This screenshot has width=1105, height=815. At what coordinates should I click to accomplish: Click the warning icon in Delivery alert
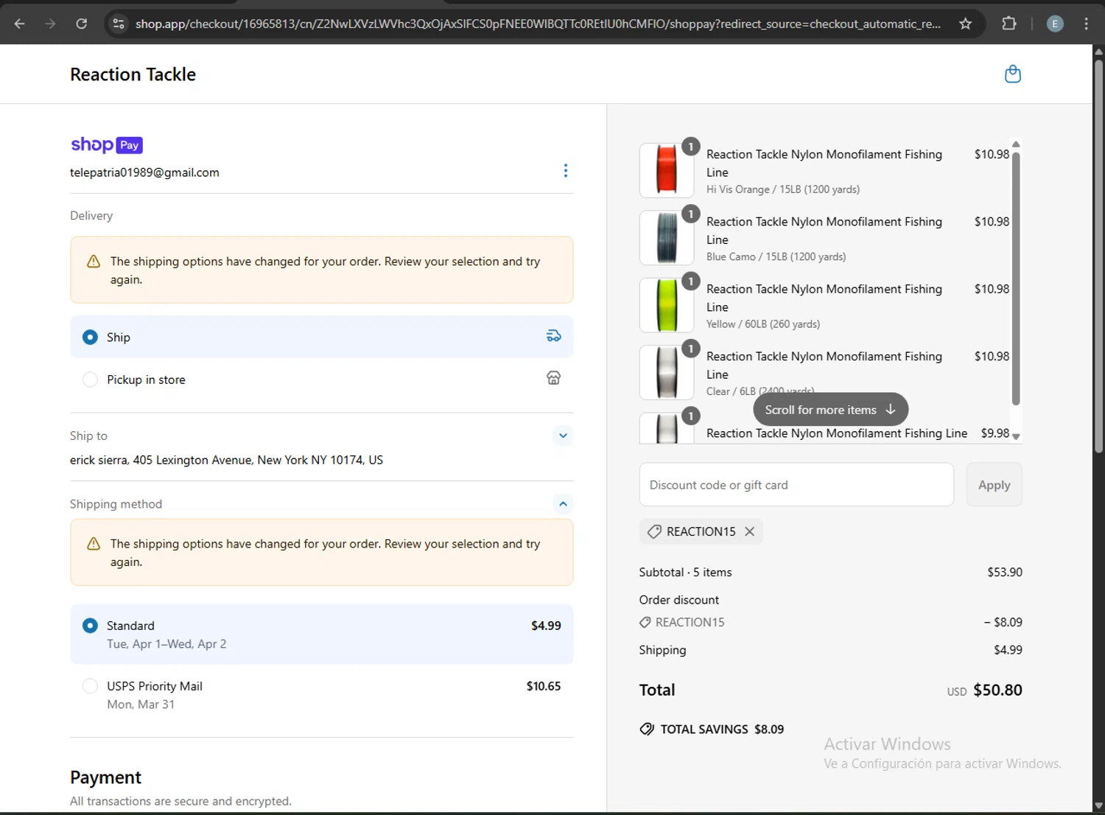[94, 262]
